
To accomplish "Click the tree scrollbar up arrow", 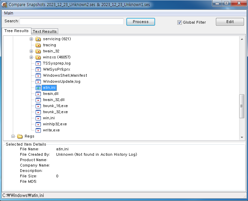I will tap(242, 39).
